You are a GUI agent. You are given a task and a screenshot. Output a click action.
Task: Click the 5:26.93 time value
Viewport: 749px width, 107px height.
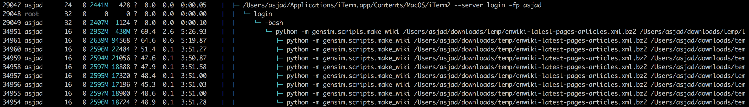tap(194, 32)
